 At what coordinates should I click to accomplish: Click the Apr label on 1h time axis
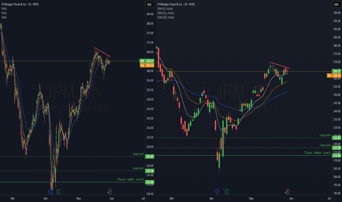click(x=46, y=198)
